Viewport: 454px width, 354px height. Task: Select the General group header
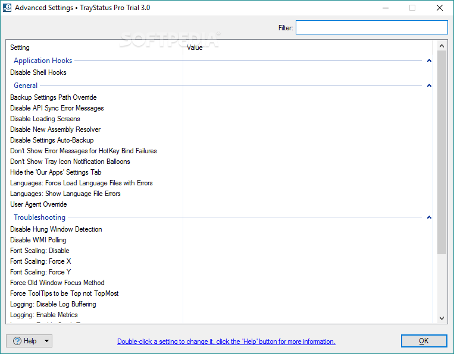(x=26, y=86)
